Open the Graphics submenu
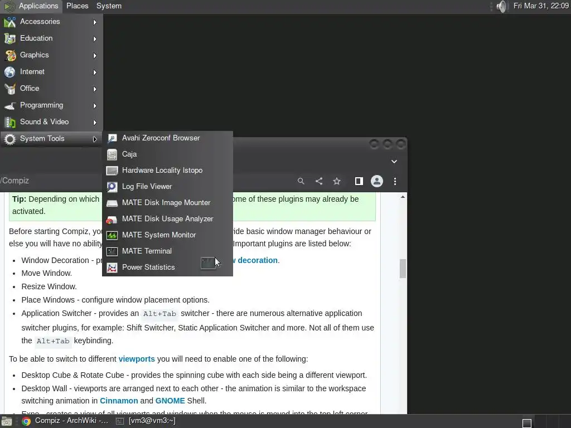Viewport: 571px width, 428px height. [51, 55]
